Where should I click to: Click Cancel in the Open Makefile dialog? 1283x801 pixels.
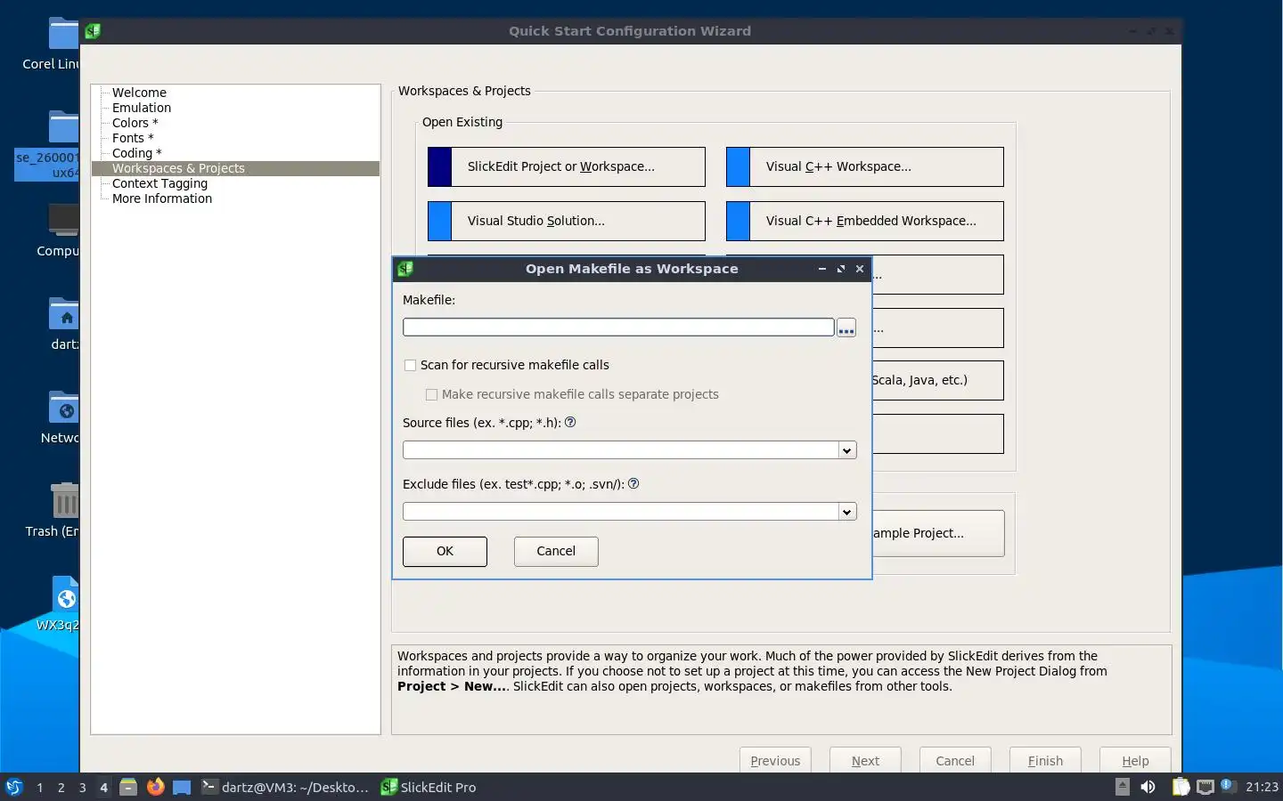click(556, 551)
